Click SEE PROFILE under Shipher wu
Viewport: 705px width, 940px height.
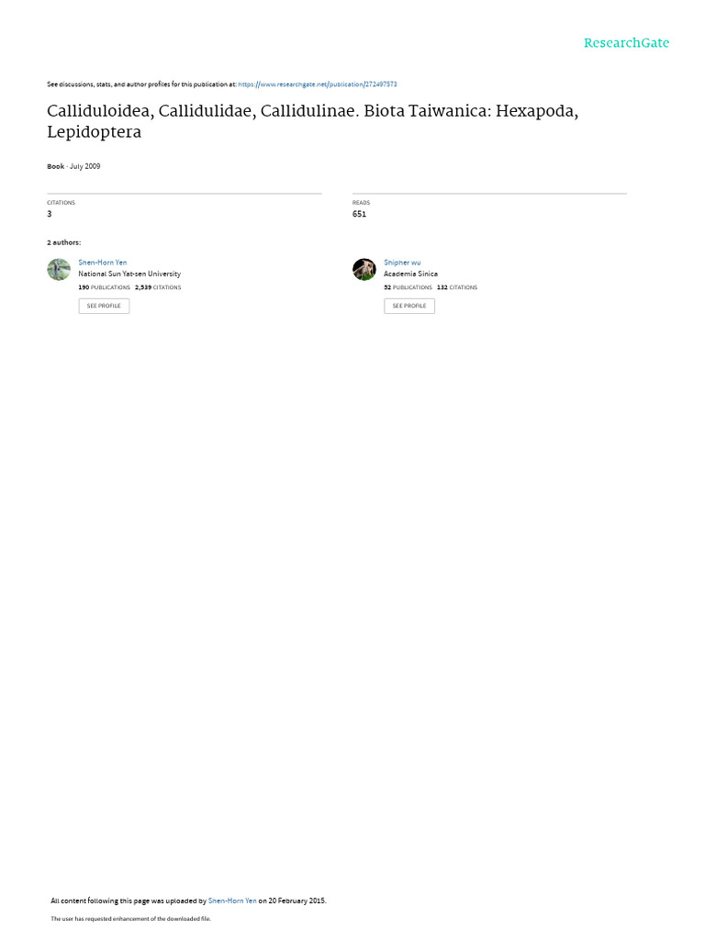(x=409, y=306)
